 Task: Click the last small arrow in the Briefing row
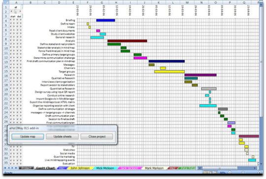[21, 20]
